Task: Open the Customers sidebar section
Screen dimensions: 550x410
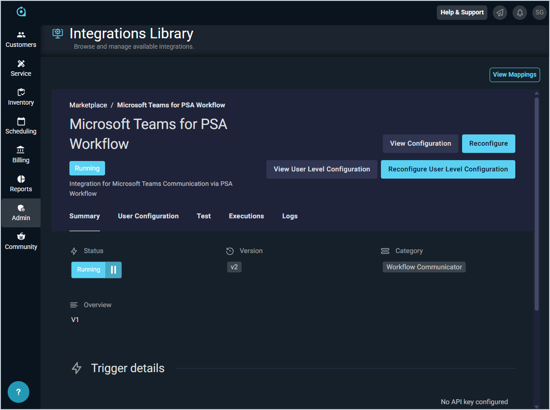Action: (x=21, y=40)
